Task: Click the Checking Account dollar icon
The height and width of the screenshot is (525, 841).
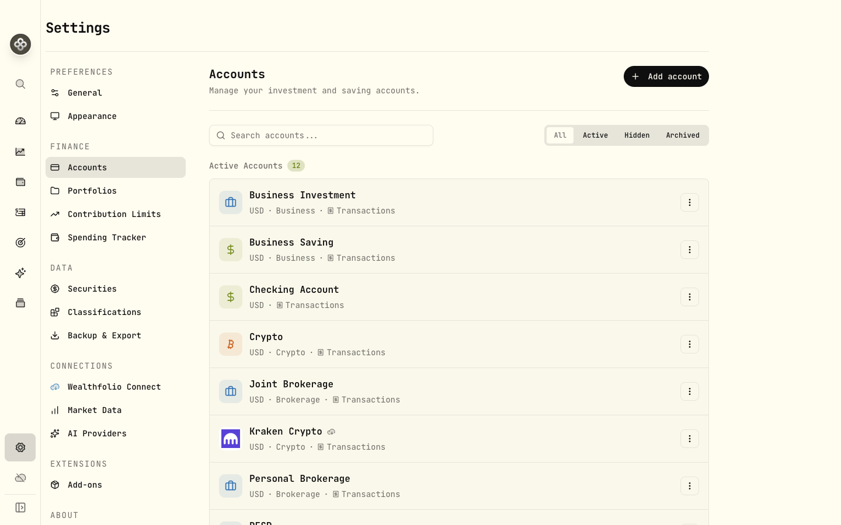Action: coord(231,297)
